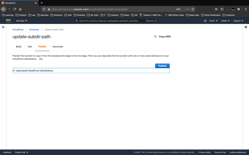Open the Learning bookmarks folder
This screenshot has width=249, height=155.
pos(8,15)
